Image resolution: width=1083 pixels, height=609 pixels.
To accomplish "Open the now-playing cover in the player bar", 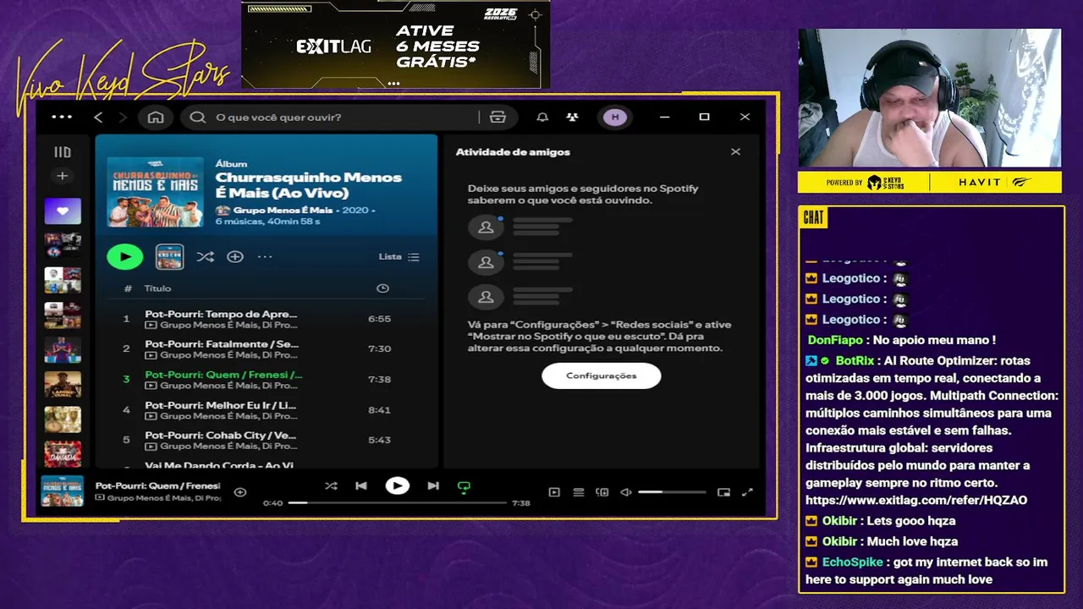I will pyautogui.click(x=63, y=491).
